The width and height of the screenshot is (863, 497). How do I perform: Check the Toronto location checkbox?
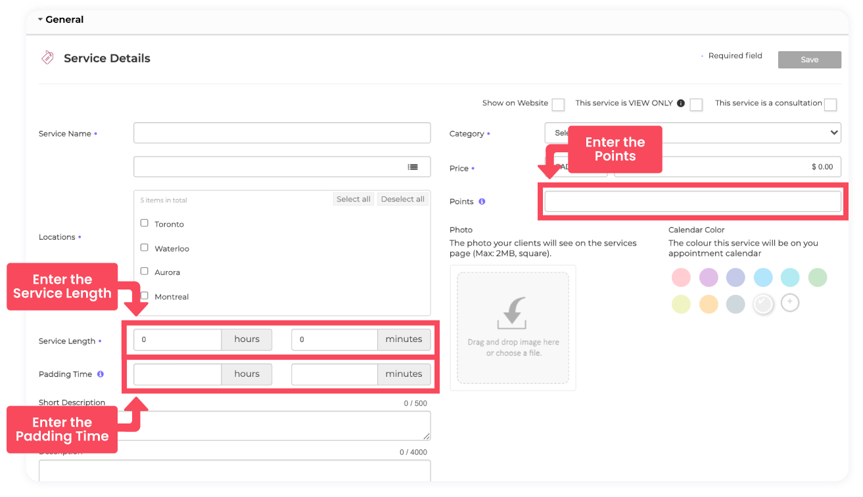[145, 223]
